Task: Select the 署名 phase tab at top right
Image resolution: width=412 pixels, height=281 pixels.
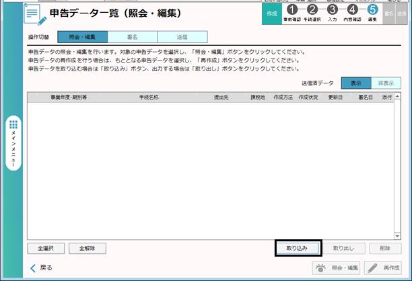Action: click(388, 13)
